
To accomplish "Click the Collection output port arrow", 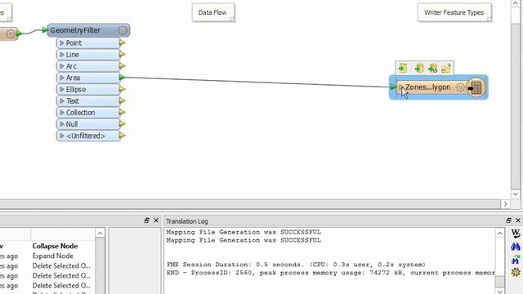I will 122,113.
